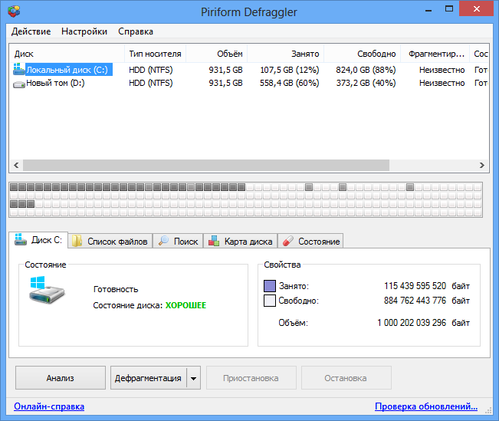Click the drive icon for Новый том (D:)
Screen dimensions: 499x421
(x=18, y=84)
